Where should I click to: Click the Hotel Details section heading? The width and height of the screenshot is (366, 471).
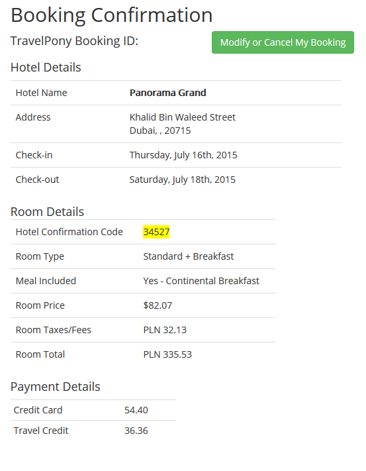46,68
